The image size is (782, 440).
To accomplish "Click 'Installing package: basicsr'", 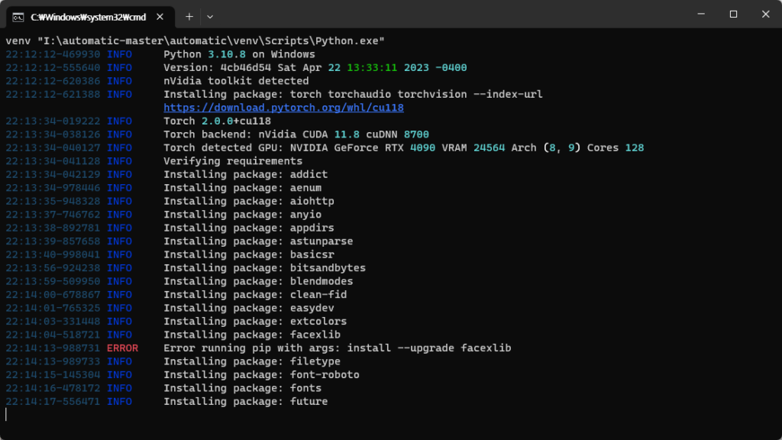I will (x=249, y=255).
